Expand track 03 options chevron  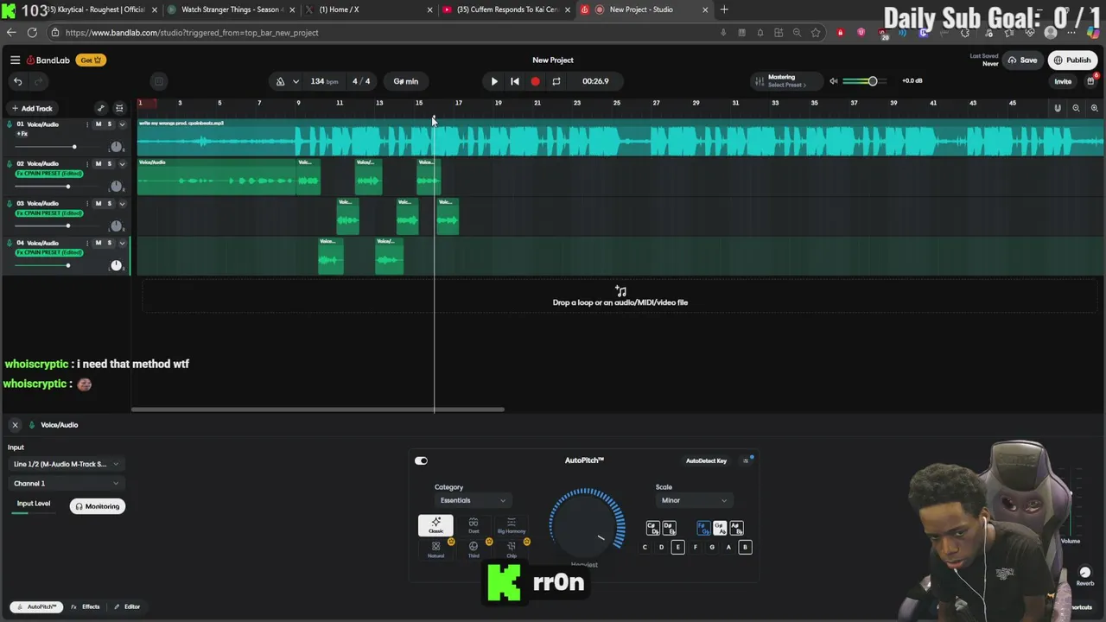tap(122, 204)
